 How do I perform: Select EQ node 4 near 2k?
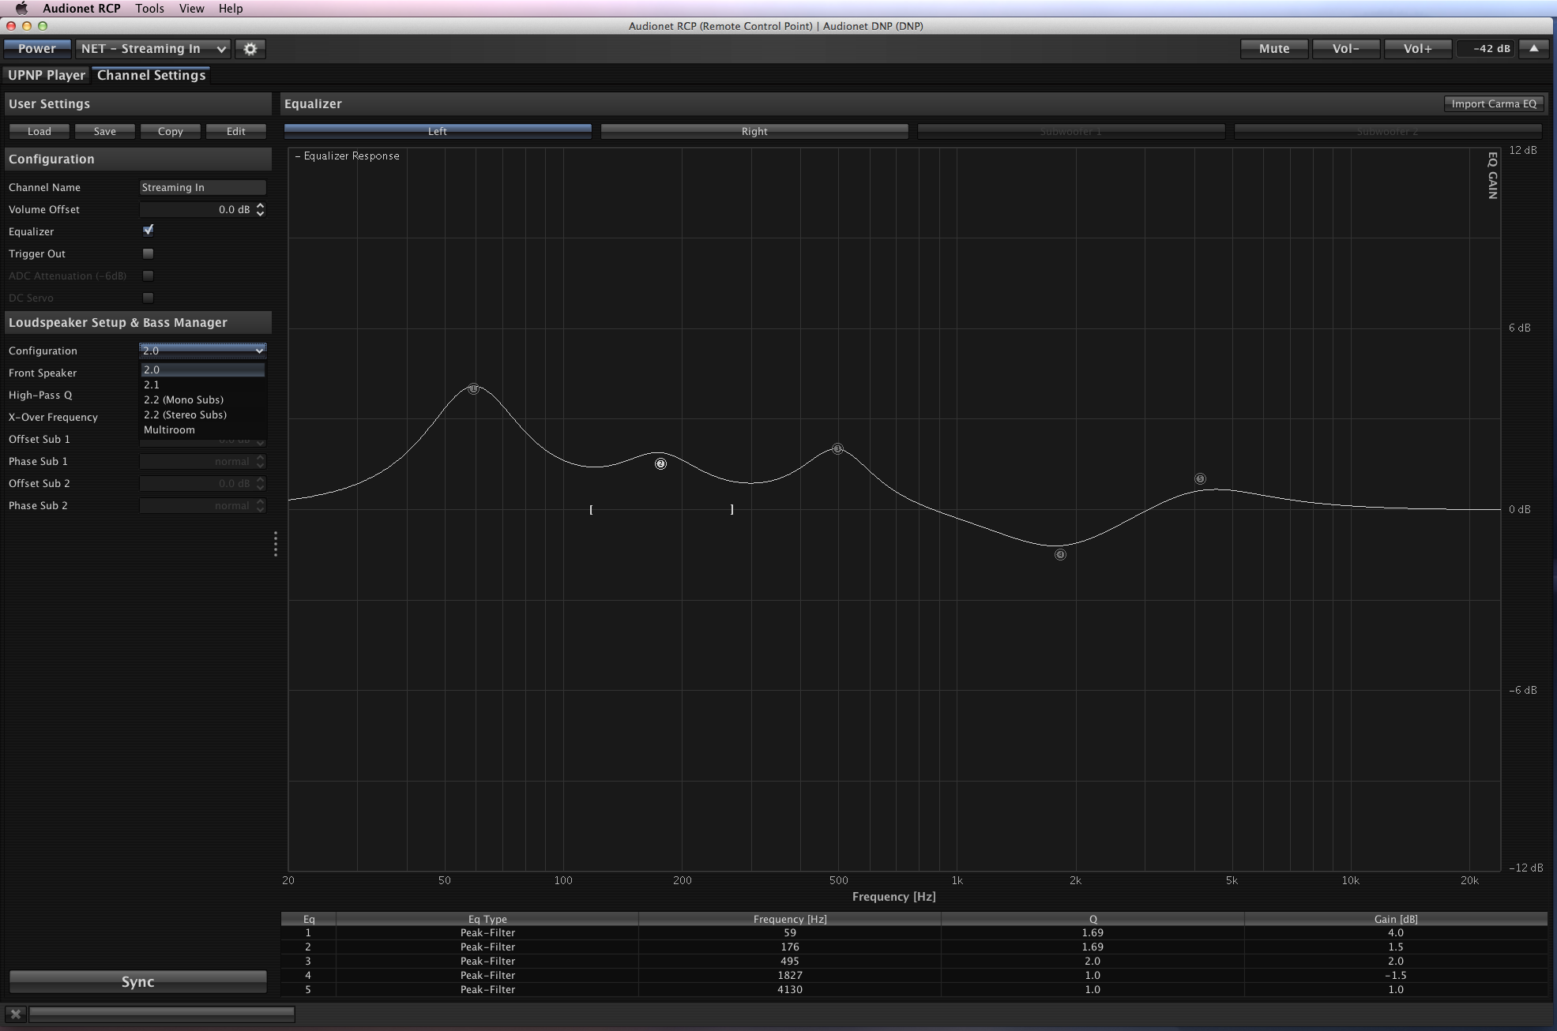(1060, 555)
